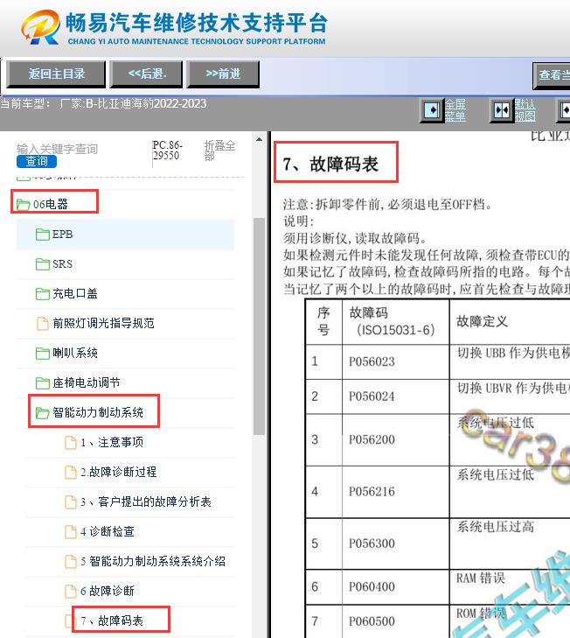The image size is (570, 638).
Task: Click the 4 诊断检查 document icon
Action: click(x=71, y=531)
